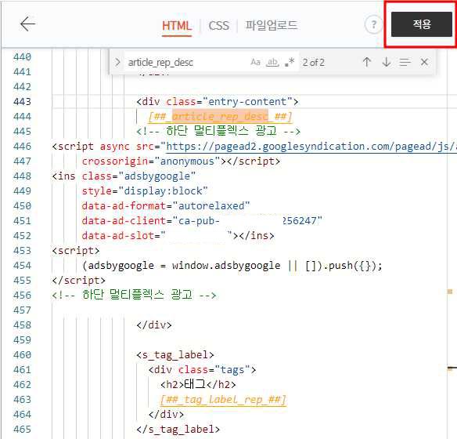The height and width of the screenshot is (439, 457).
Task: Click the 2 of 2 match count
Action: point(313,62)
